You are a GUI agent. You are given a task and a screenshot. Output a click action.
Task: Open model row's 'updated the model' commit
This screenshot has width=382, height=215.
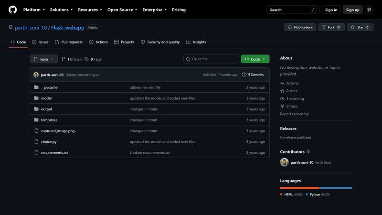pyautogui.click(x=162, y=98)
